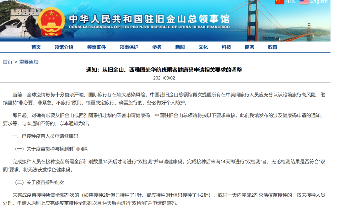Click the Chinese flag icon
The image size is (339, 206).
click(x=279, y=2)
